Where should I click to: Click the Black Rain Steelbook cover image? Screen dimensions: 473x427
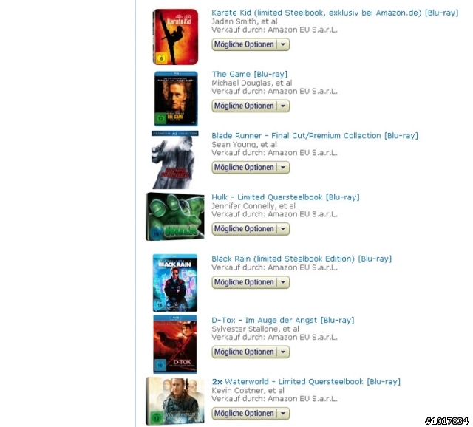[175, 283]
